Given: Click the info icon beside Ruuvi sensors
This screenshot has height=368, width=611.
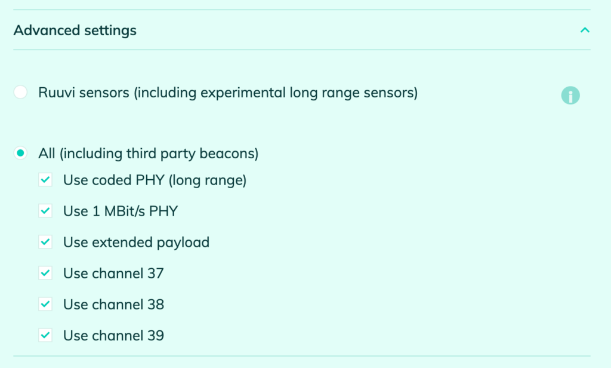Looking at the screenshot, I should coord(570,96).
